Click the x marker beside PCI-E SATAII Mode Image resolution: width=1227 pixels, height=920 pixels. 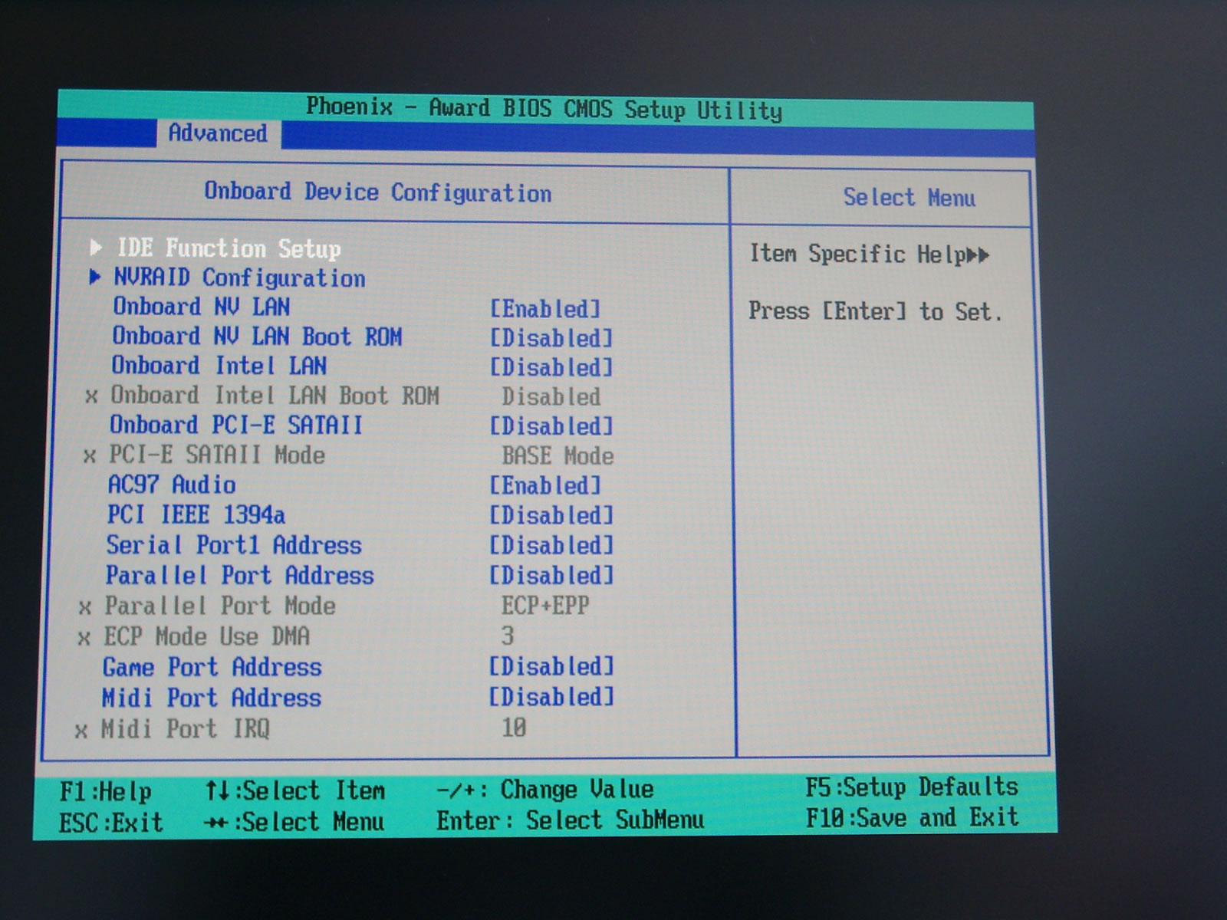click(x=90, y=457)
